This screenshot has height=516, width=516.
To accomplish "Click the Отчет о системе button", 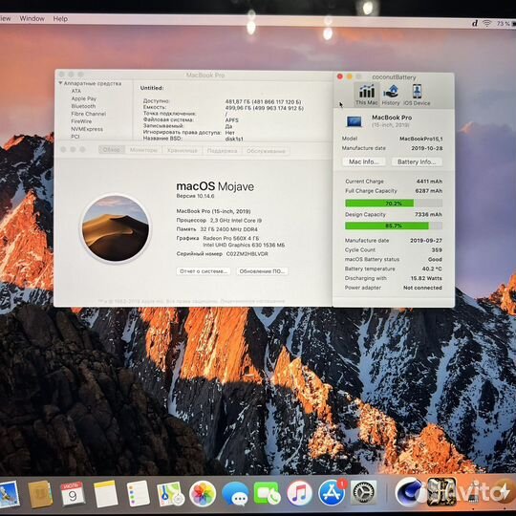I will point(204,271).
